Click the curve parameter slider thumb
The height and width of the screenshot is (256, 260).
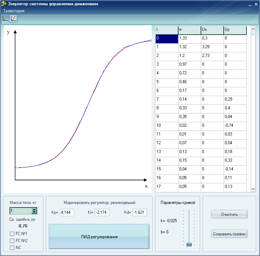189,244
